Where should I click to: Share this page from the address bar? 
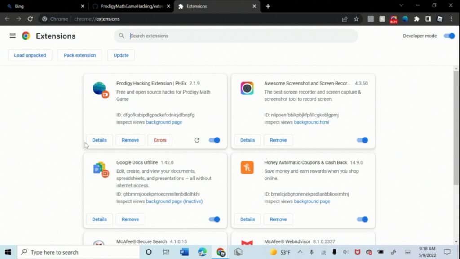point(345,19)
